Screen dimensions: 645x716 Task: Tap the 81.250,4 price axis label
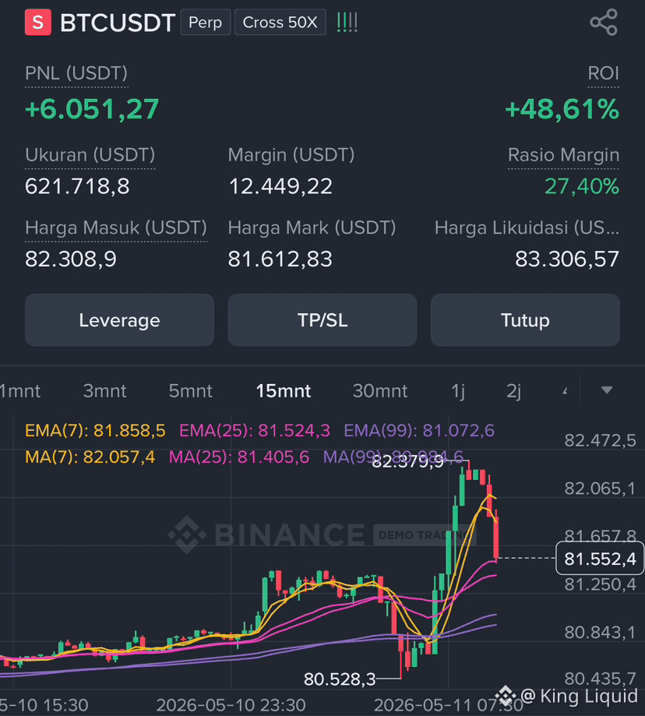coord(600,584)
